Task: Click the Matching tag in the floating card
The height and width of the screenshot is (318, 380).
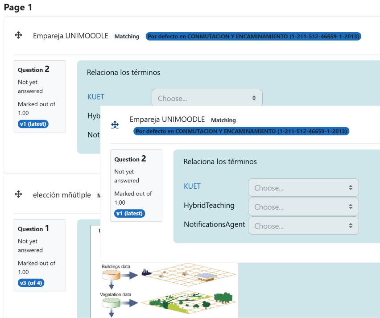Action: (x=223, y=120)
